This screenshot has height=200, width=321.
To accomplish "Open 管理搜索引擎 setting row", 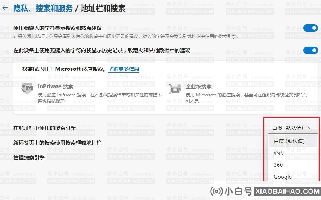I will 29,158.
